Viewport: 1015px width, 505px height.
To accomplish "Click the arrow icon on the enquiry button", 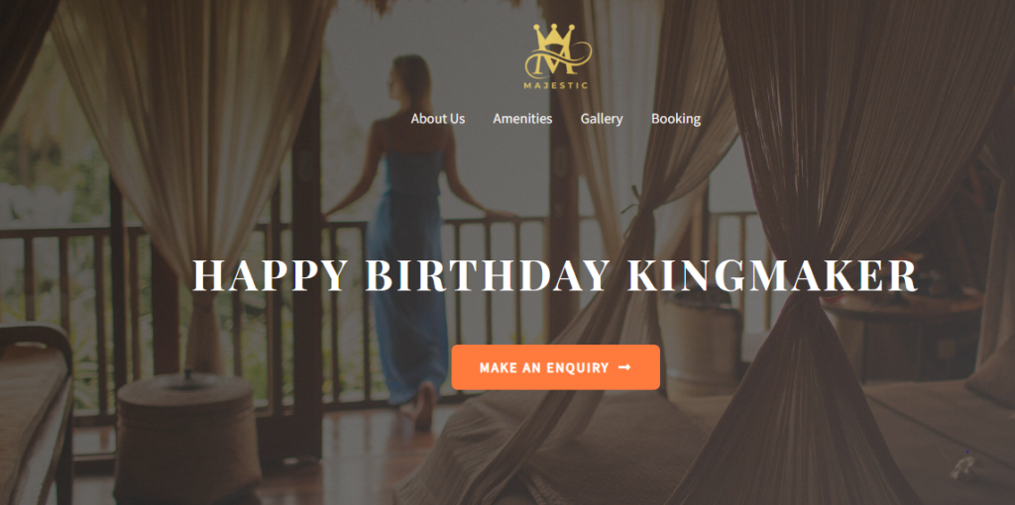I will point(624,367).
